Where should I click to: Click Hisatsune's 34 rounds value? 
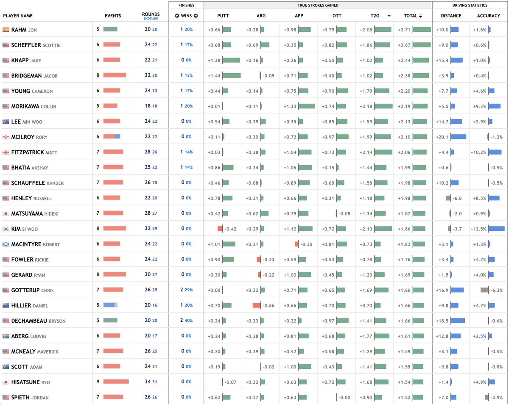click(x=148, y=382)
